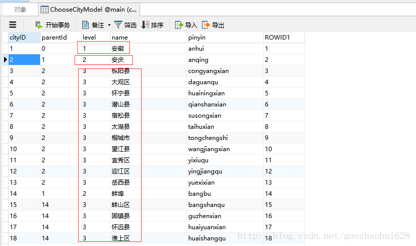This screenshot has height=246, width=416.
Task: Select the name cell 潜山县
Action: click(149, 104)
